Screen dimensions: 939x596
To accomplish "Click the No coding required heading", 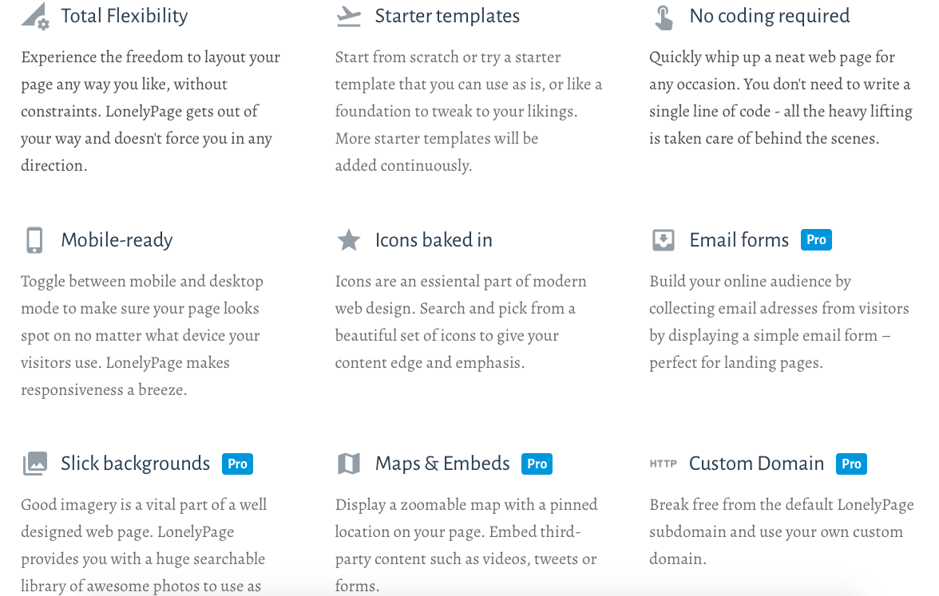I will pyautogui.click(x=769, y=16).
